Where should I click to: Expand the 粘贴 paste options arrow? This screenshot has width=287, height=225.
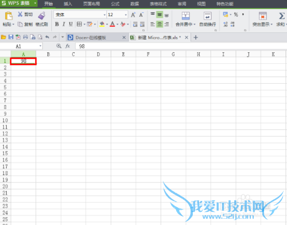tap(13, 24)
